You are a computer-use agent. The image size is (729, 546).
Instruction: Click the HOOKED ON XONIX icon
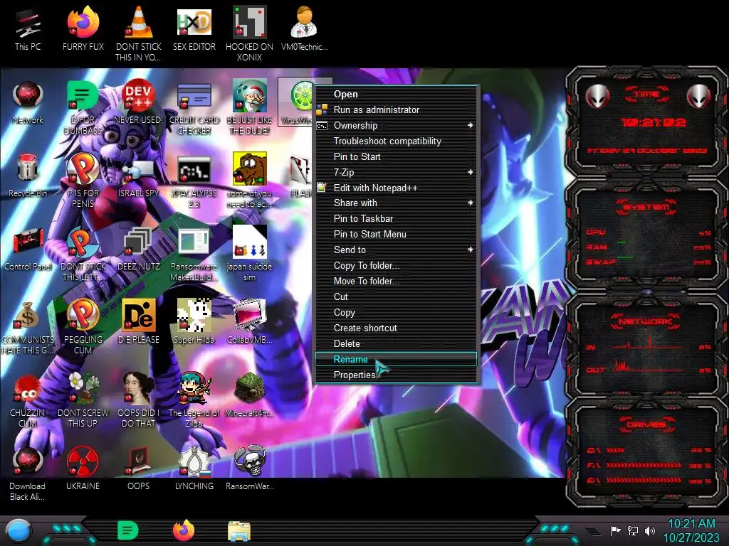[x=249, y=33]
